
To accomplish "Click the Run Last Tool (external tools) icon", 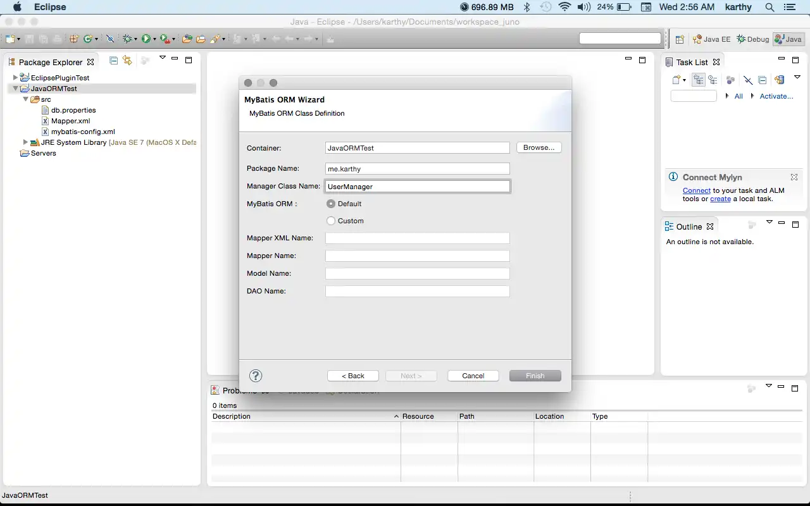I will tap(165, 39).
